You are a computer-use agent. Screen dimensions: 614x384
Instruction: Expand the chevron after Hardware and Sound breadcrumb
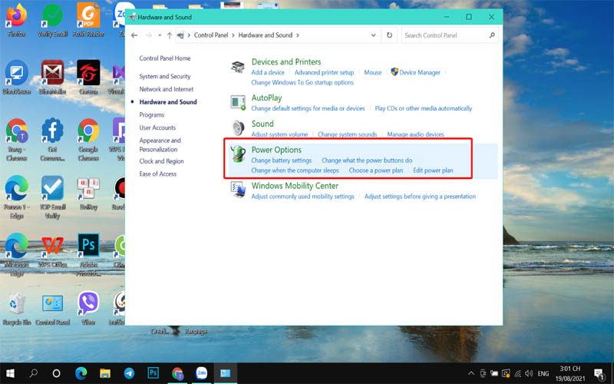tap(298, 35)
